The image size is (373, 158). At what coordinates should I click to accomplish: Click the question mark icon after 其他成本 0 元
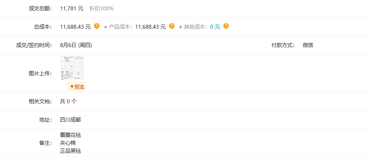226,26
